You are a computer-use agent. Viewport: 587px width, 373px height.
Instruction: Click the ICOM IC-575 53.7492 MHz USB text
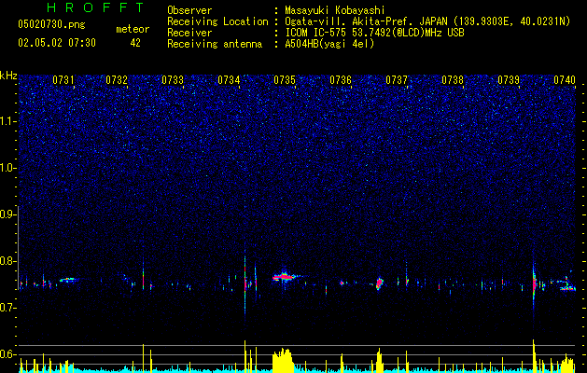[374, 33]
